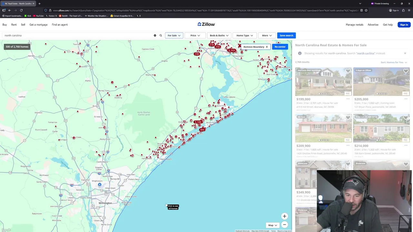The height and width of the screenshot is (232, 413).
Task: Favorite the $205,000 Bryan Place listing
Action: coord(406,71)
